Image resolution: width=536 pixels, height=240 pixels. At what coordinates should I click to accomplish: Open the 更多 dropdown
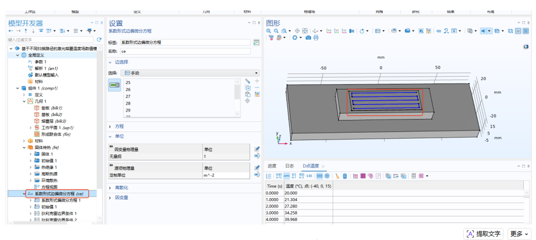pyautogui.click(x=519, y=234)
